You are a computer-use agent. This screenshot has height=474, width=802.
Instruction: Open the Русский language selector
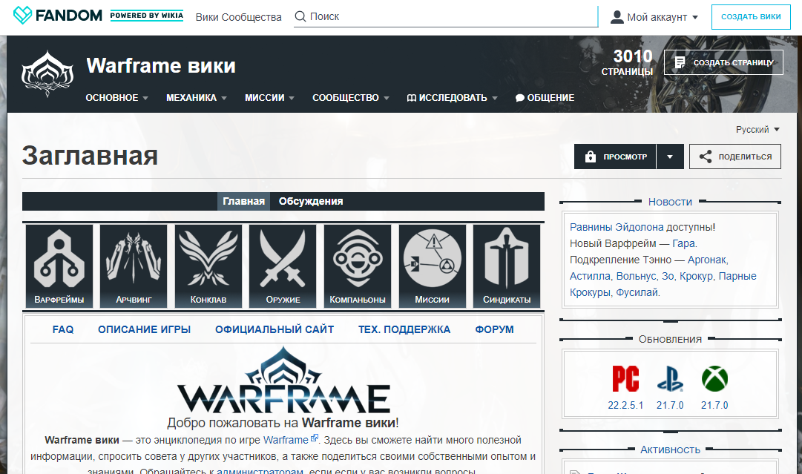point(757,129)
